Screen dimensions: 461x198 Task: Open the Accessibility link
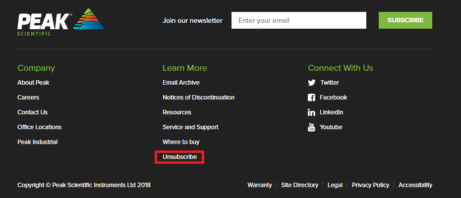click(x=415, y=185)
